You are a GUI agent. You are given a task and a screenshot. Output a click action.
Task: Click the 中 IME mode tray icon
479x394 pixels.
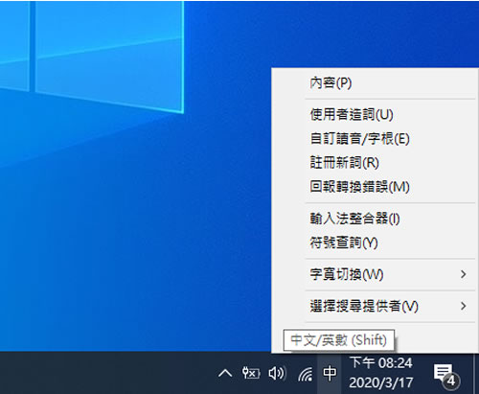point(330,373)
